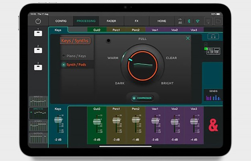
Task: Choose the Piano / Keys option
Action: (76, 56)
